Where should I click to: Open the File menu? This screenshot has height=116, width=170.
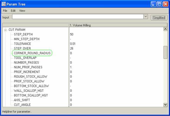tap(5, 11)
